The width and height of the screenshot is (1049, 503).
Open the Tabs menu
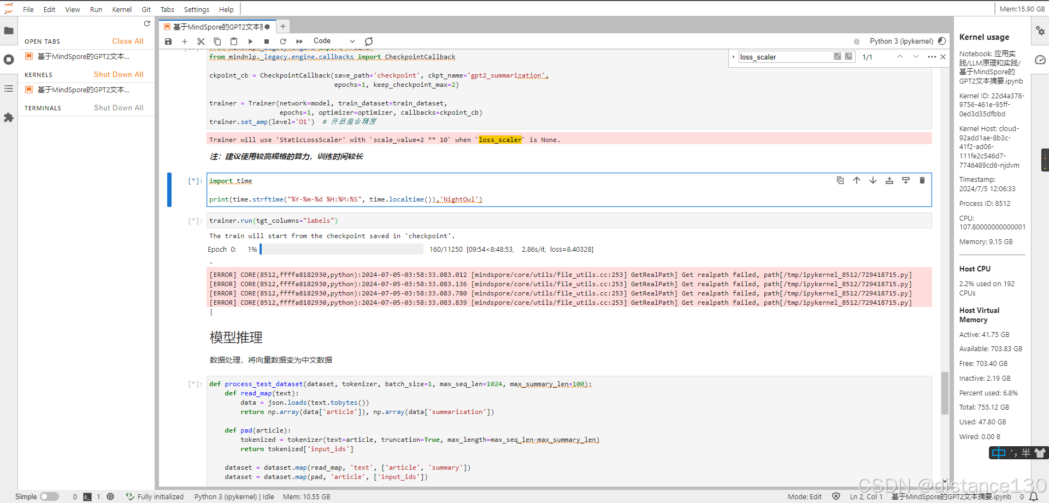[x=167, y=9]
